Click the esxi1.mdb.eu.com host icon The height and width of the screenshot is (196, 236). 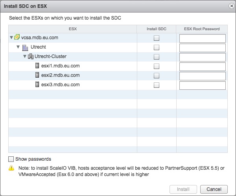(37, 66)
